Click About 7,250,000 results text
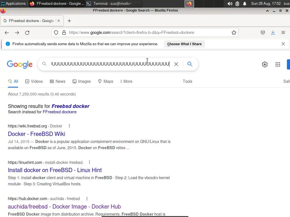Screen dimensions: 290x217 [x=42, y=94]
